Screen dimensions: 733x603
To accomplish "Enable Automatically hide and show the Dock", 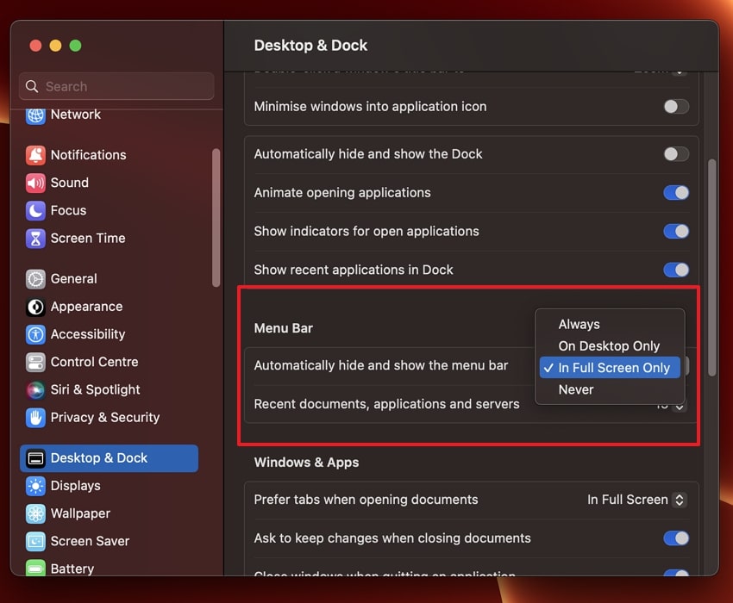I will (x=675, y=154).
